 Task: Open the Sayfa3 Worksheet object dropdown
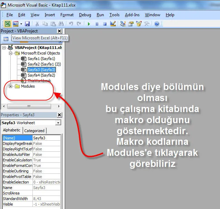tap(58, 123)
